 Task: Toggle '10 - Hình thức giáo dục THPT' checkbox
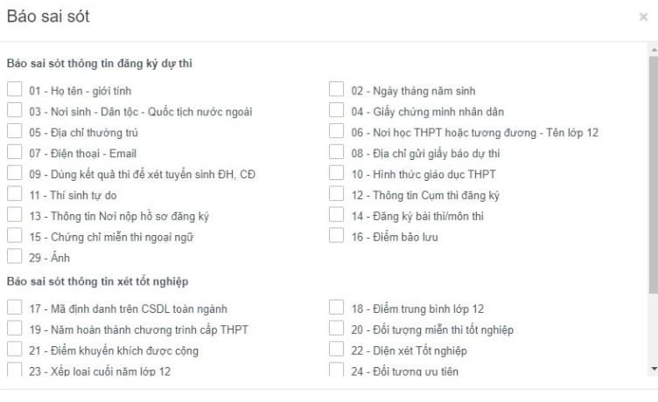(337, 173)
